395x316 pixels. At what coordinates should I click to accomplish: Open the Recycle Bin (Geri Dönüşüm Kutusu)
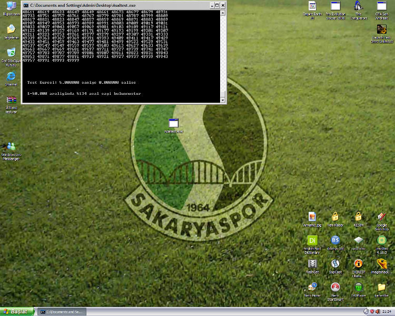click(12, 57)
